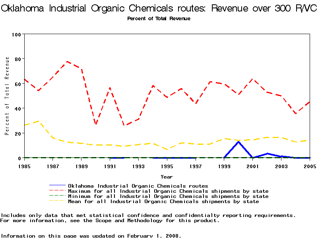Image resolution: width=318 pixels, height=238 pixels.
Task: Click the blue line peak at year 2000
Action: pyautogui.click(x=238, y=142)
